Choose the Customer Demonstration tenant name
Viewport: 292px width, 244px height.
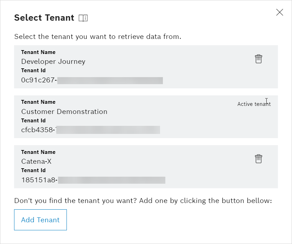click(x=64, y=112)
